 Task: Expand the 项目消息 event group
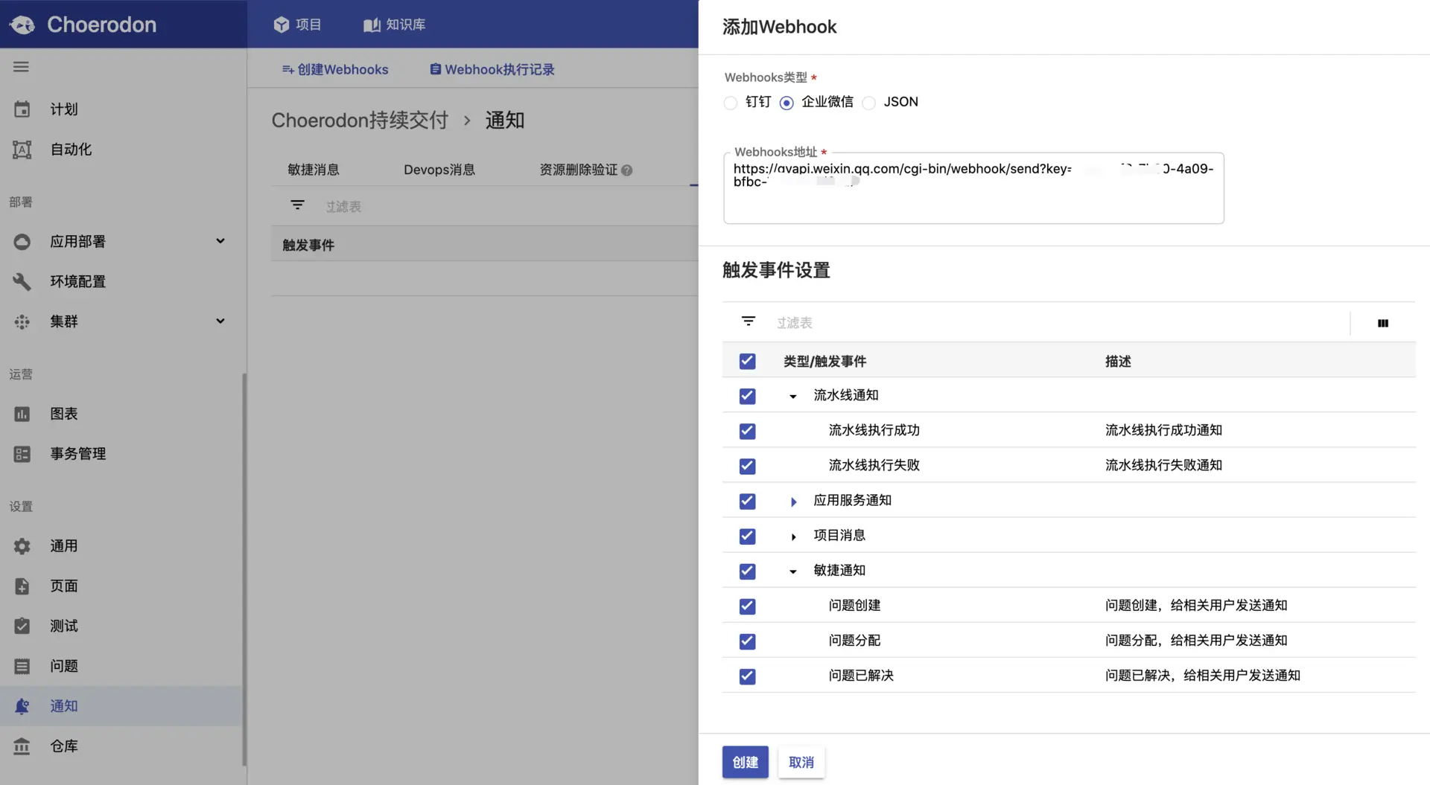coord(792,536)
